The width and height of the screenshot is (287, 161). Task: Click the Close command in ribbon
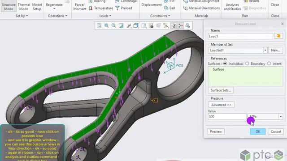tap(275, 5)
